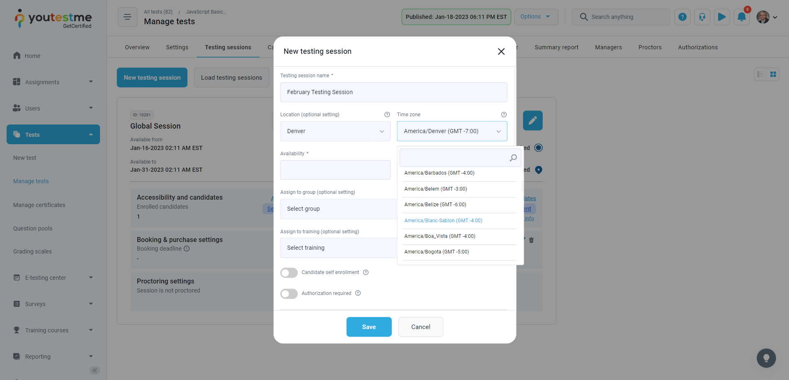789x380 pixels.
Task: Enable Candidate self enrollment toggle
Action: tap(289, 273)
